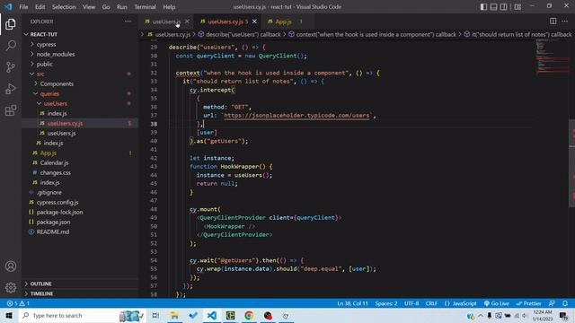Click Go Live in status bar
This screenshot has height=323, width=575.
point(496,303)
